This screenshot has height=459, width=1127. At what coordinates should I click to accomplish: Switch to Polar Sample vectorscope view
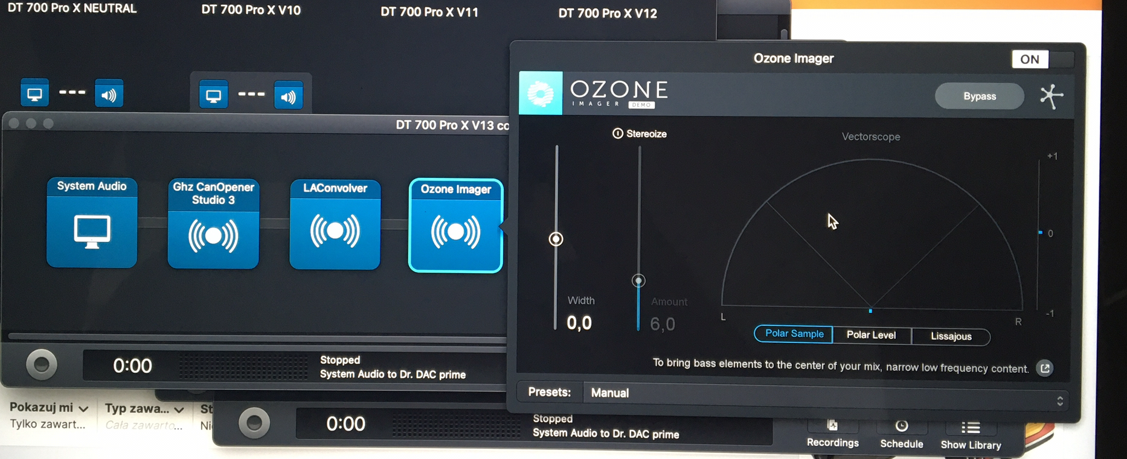(794, 334)
